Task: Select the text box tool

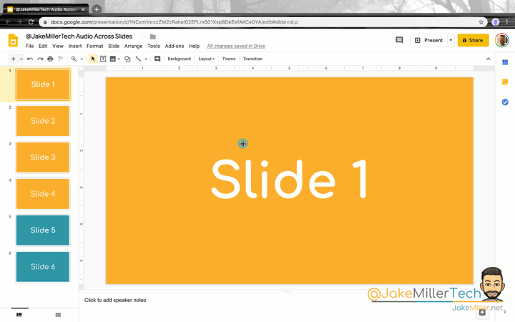Action: point(103,59)
